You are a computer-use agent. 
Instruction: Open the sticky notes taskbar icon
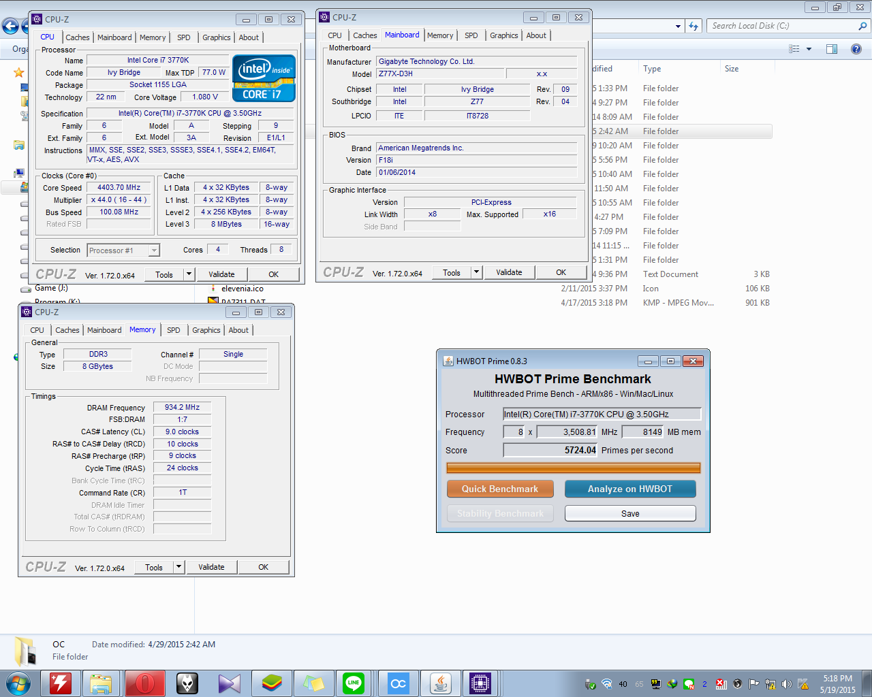pos(313,683)
